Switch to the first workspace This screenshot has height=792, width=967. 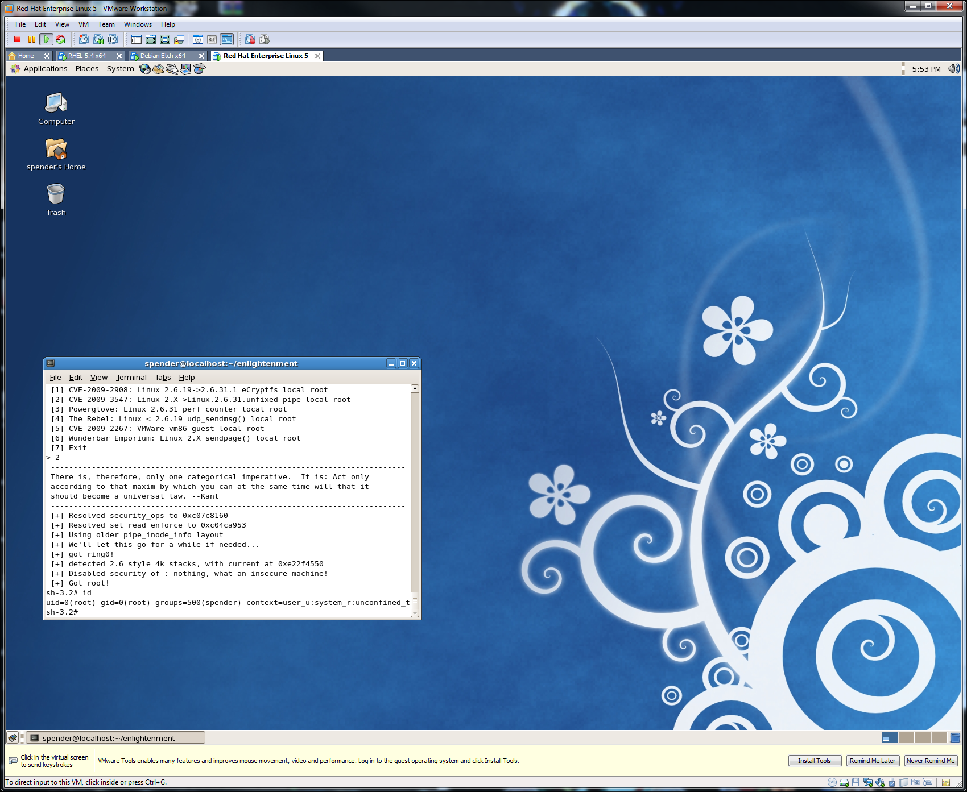(x=890, y=738)
